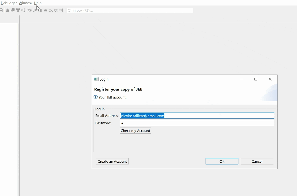The image size is (297, 196).
Task: Click the stacked grids toolbar icon
Action: [13, 10]
